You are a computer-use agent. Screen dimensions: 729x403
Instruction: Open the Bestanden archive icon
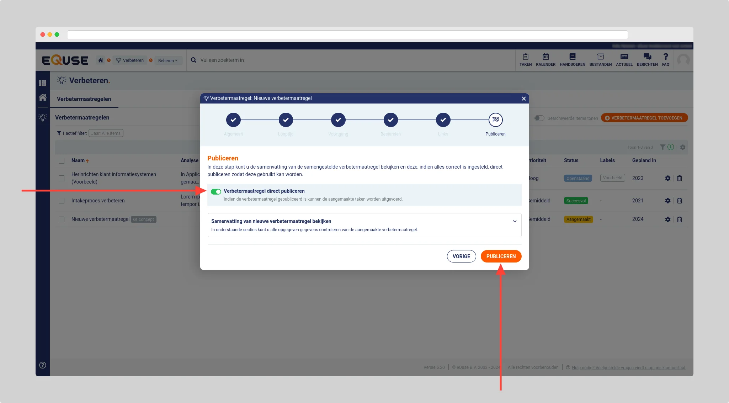[x=600, y=57]
